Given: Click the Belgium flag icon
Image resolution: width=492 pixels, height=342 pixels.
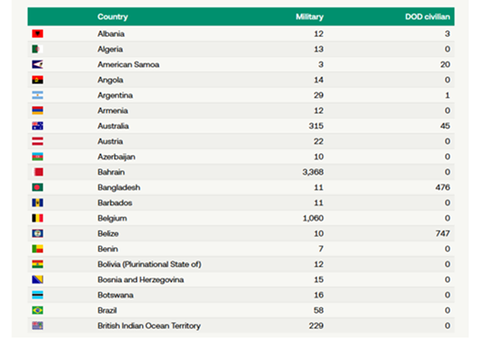Looking at the screenshot, I should 37,219.
